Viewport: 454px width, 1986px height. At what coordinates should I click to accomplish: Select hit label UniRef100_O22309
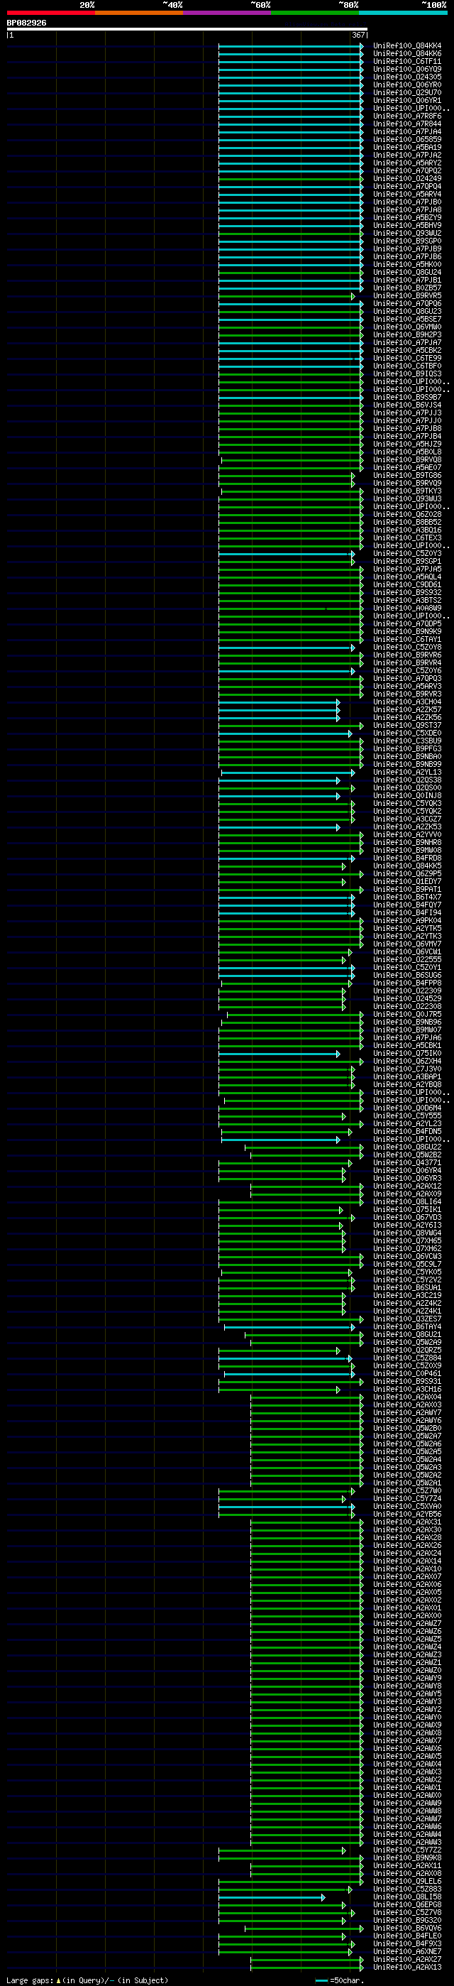407,991
